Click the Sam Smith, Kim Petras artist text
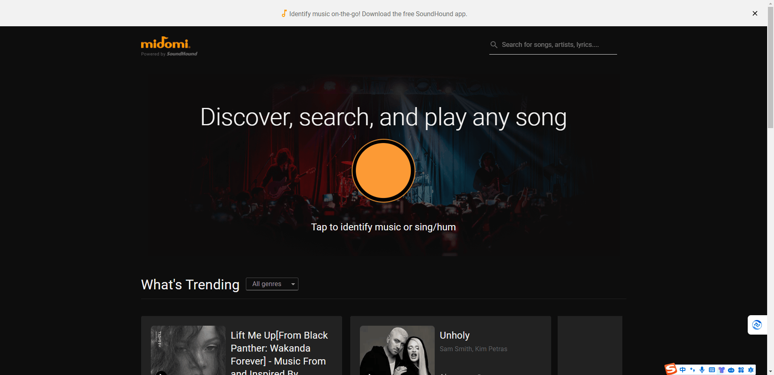 (x=473, y=349)
